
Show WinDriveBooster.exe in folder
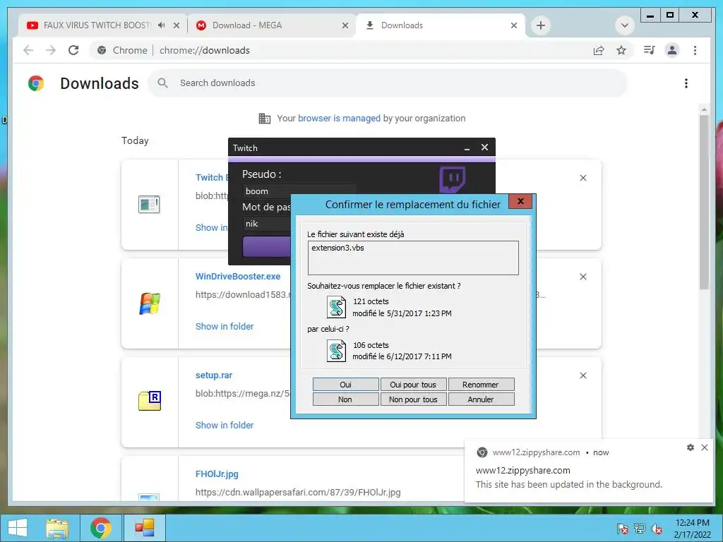coord(224,326)
